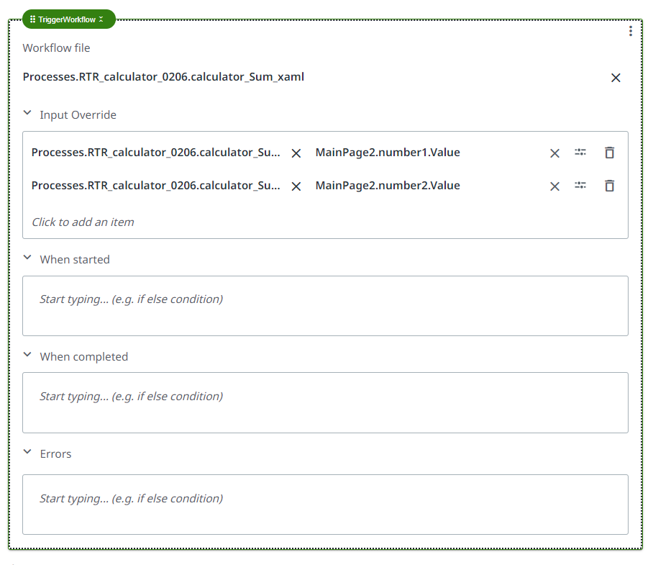
Task: Collapse the When completed section
Action: (x=27, y=355)
